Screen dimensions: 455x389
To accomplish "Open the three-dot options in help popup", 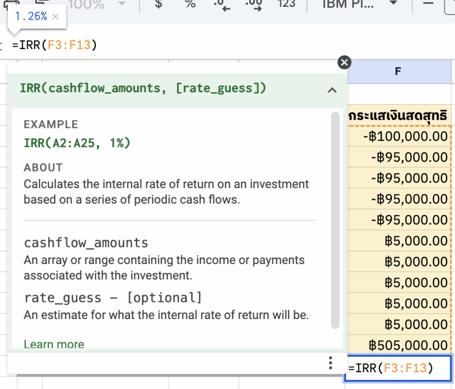I will tap(331, 363).
